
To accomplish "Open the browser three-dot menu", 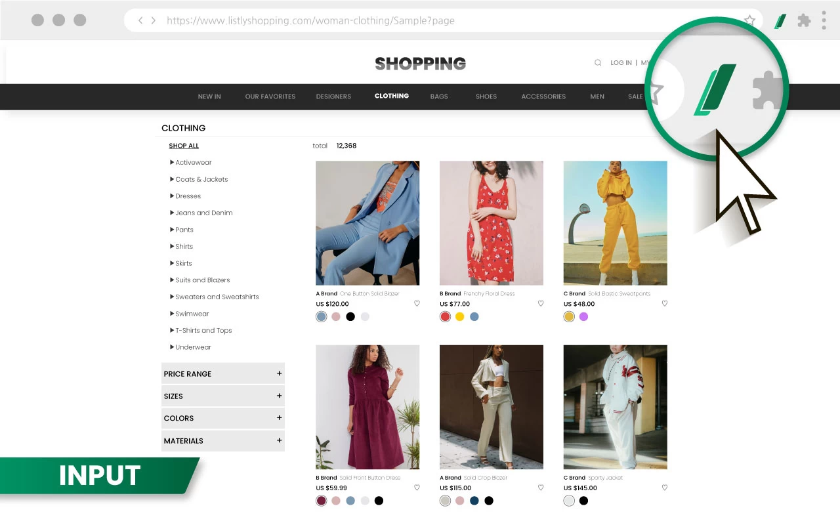I will click(824, 20).
